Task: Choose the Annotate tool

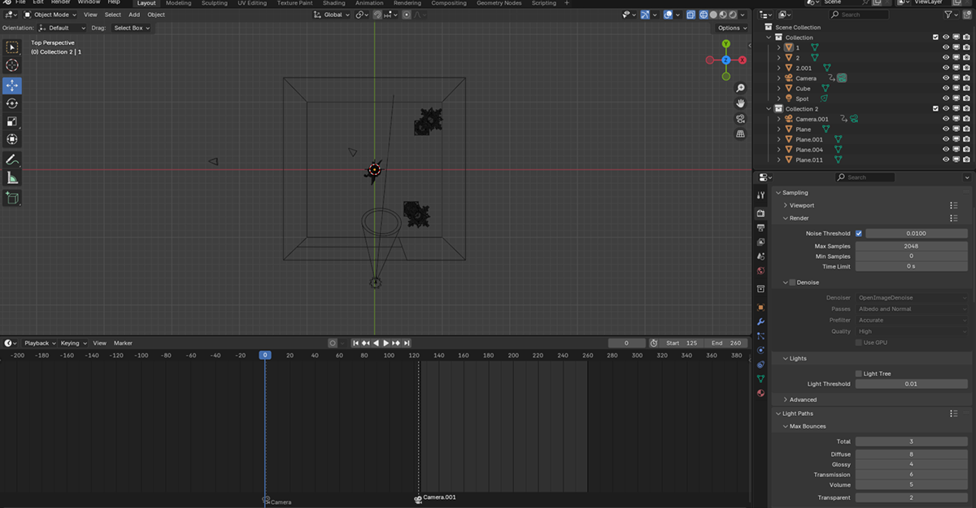Action: coord(12,160)
